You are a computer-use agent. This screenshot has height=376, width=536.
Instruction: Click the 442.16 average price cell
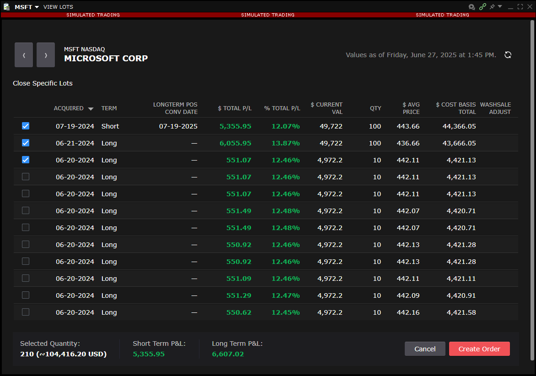[x=408, y=312]
